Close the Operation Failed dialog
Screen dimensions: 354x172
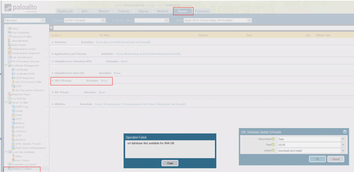[170, 163]
